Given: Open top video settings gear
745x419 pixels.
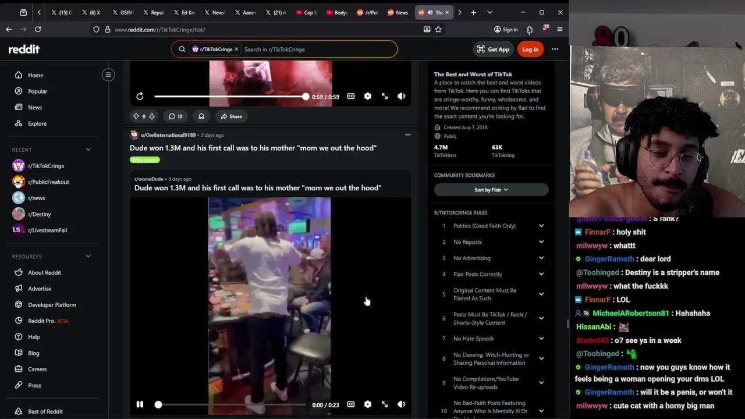Looking at the screenshot, I should coord(368,97).
